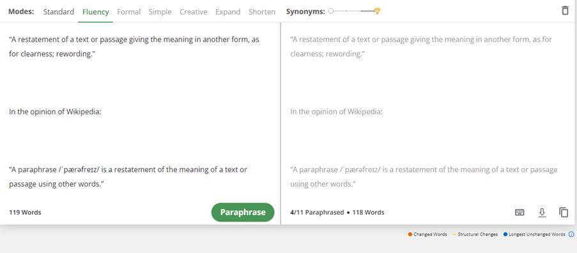
Task: Choose Formal mode
Action: point(129,11)
